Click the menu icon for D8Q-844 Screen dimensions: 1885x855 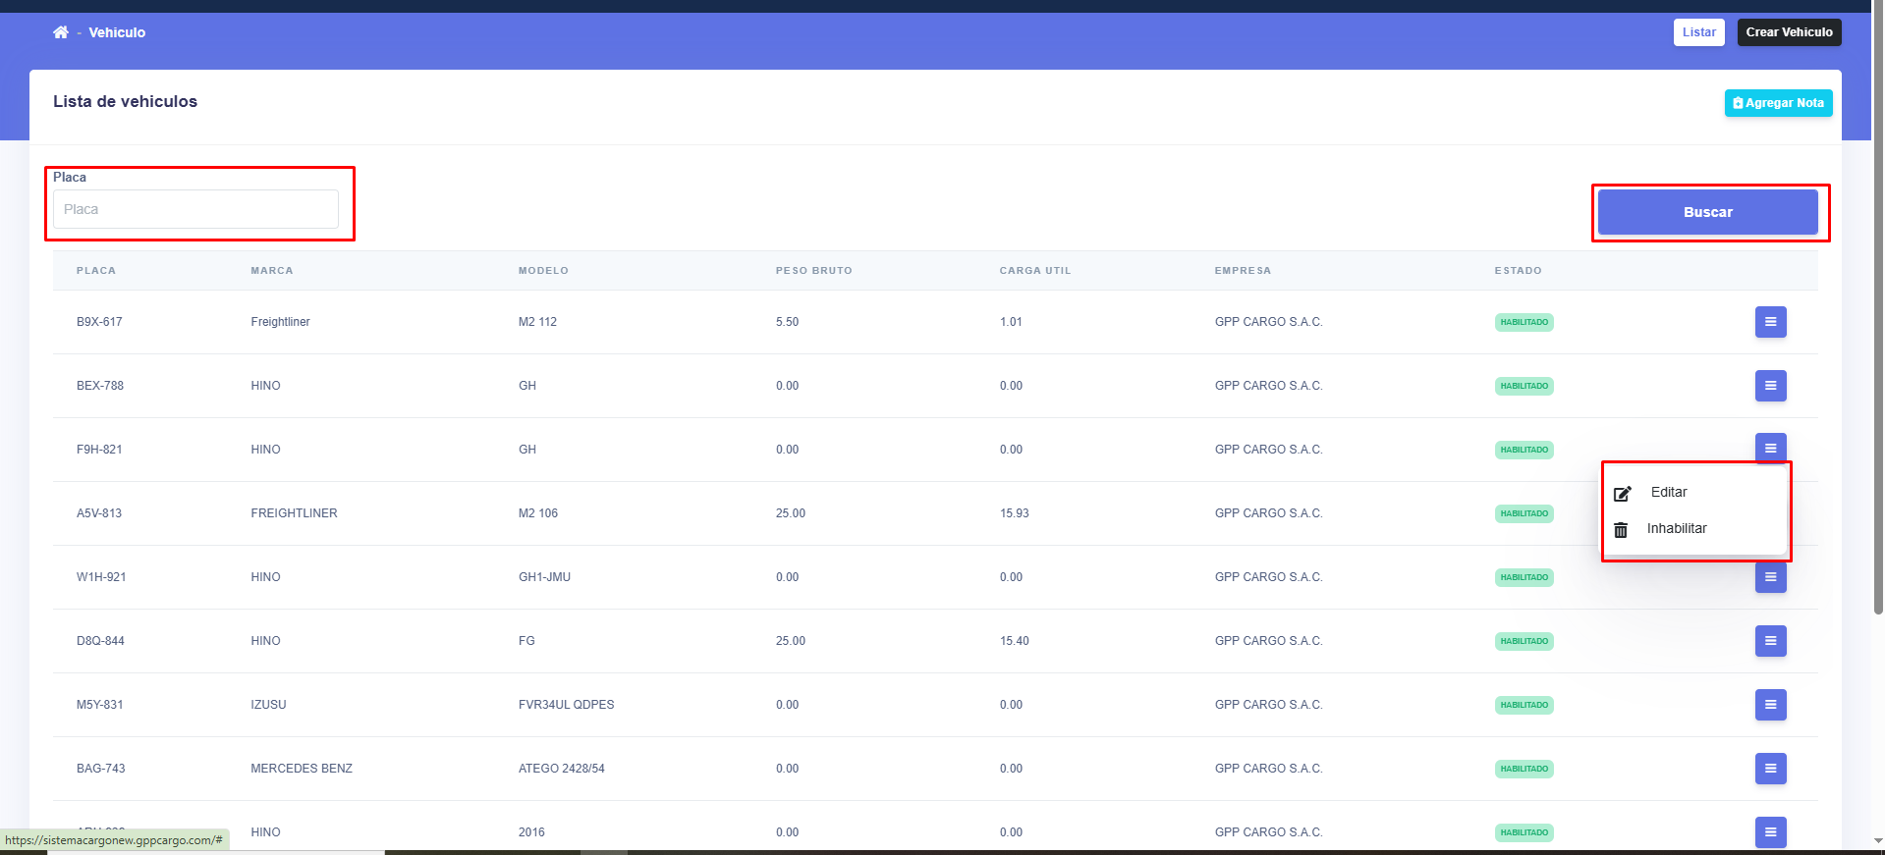tap(1770, 641)
